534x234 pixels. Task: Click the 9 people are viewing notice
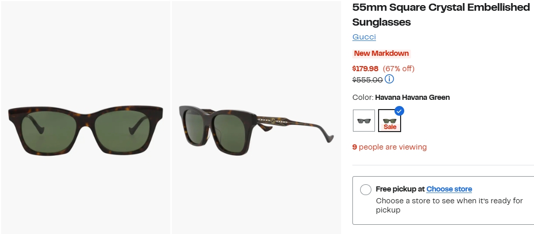(389, 147)
